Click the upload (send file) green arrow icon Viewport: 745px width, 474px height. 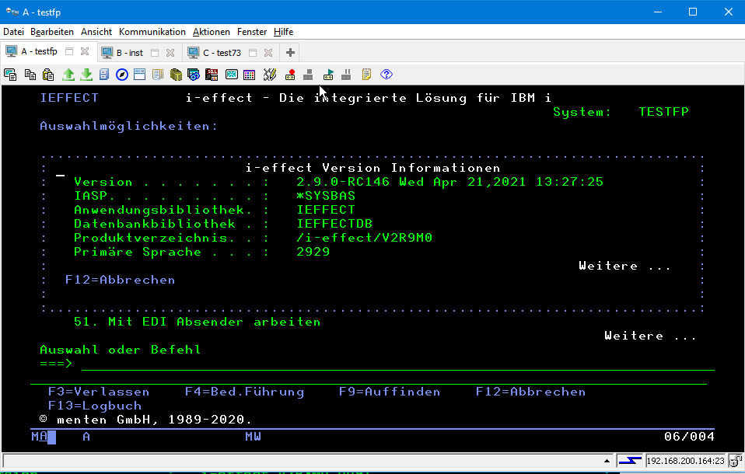pyautogui.click(x=68, y=75)
